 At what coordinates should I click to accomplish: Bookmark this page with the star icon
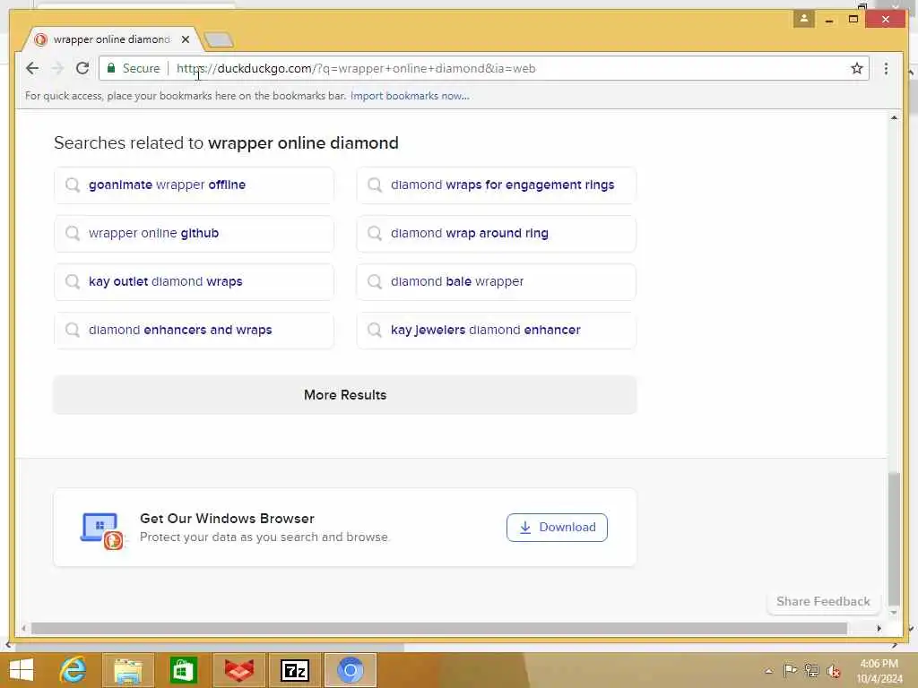pyautogui.click(x=856, y=68)
